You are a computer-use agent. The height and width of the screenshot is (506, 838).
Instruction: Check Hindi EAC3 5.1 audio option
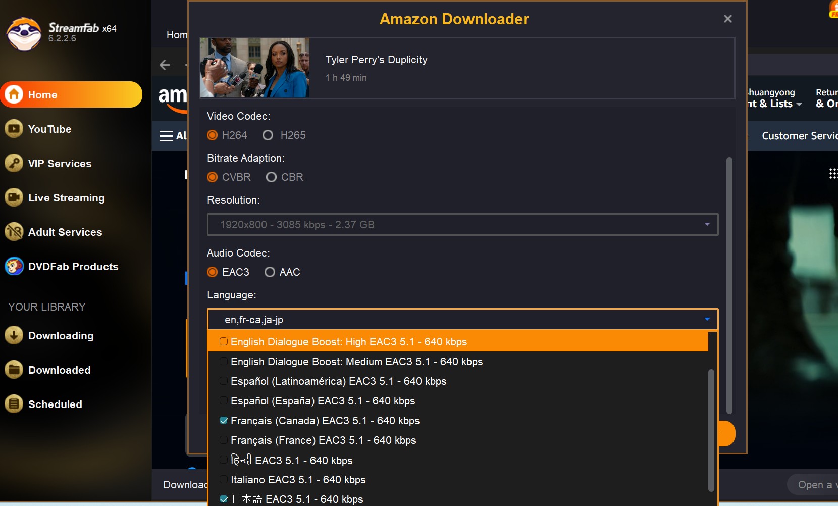click(x=224, y=460)
